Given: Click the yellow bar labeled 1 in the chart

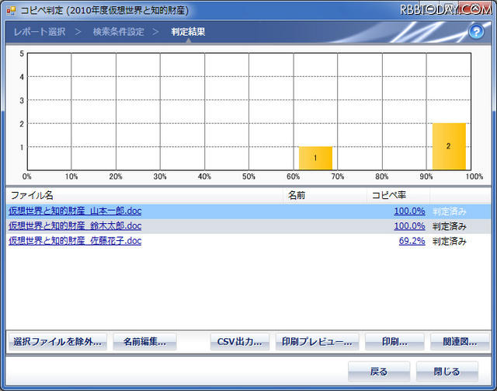Looking at the screenshot, I should pos(316,158).
